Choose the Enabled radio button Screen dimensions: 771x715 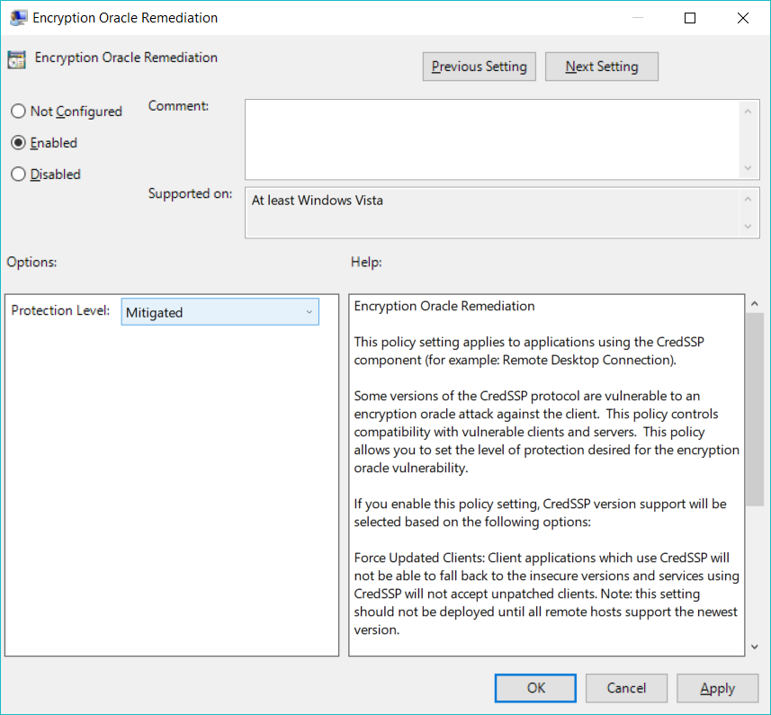pyautogui.click(x=18, y=143)
